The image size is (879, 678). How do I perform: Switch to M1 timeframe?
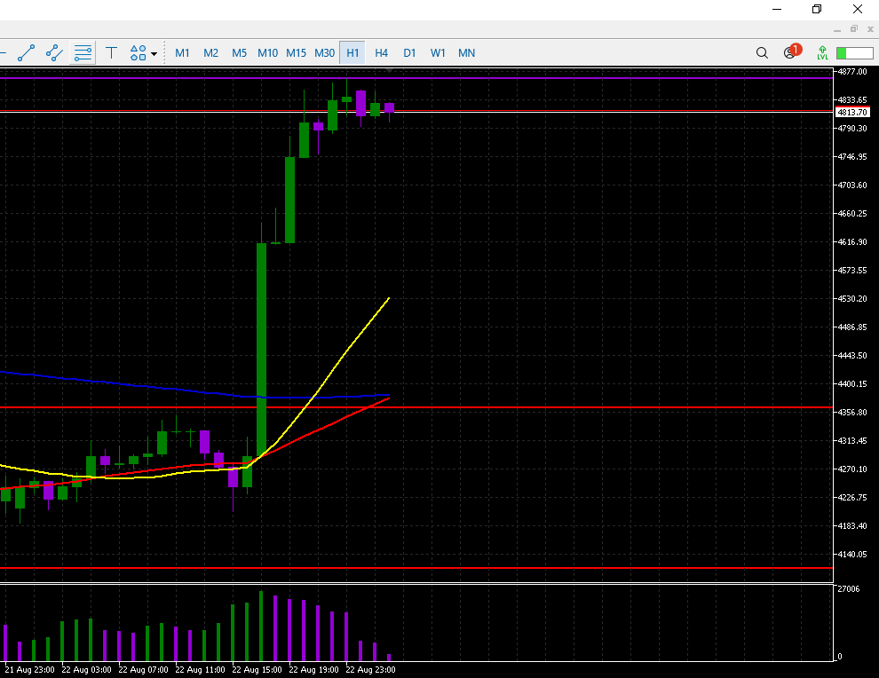[x=182, y=52]
